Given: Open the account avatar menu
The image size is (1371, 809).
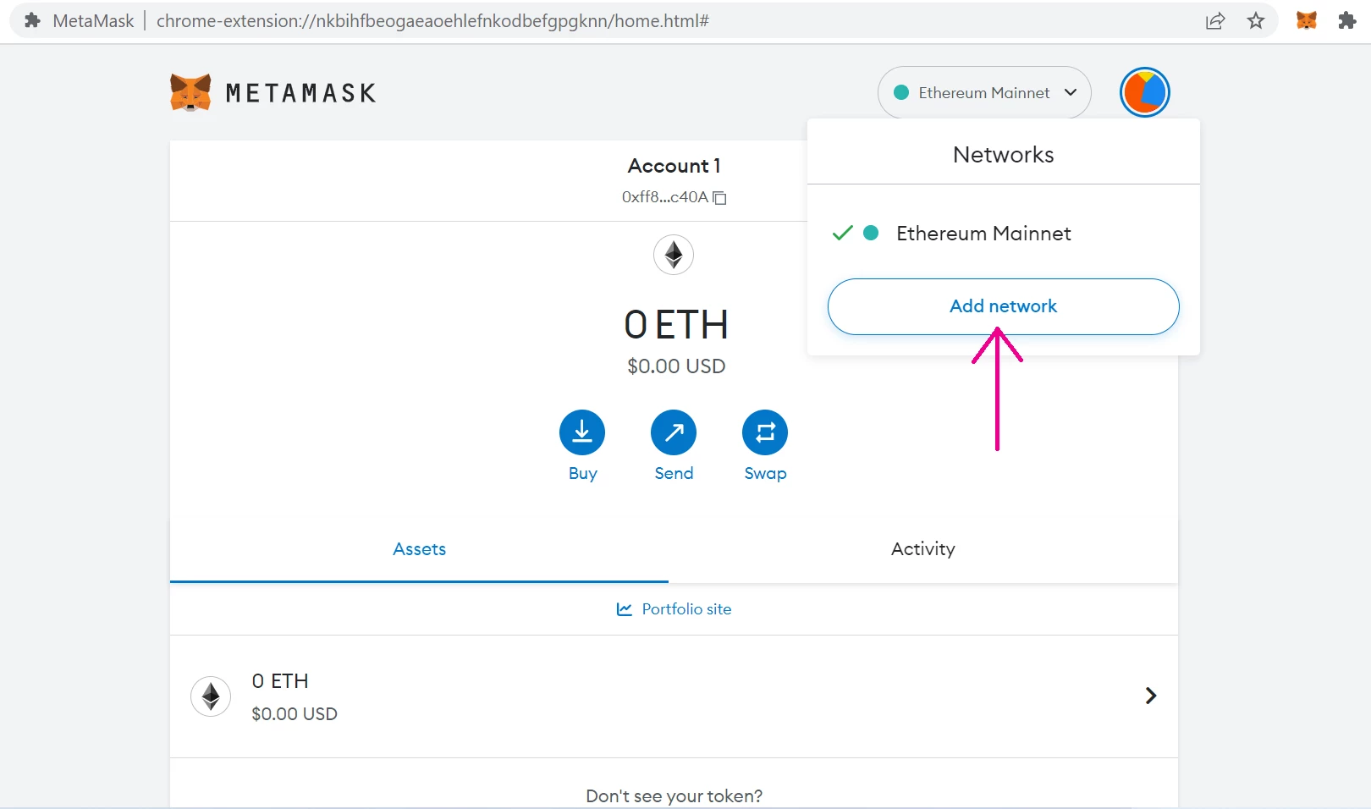Looking at the screenshot, I should coord(1144,92).
